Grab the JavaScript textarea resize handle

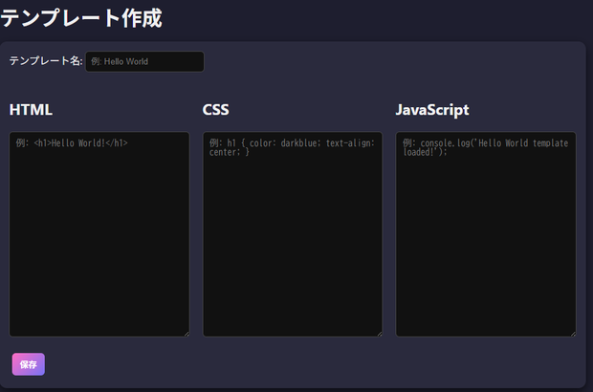[x=573, y=334]
